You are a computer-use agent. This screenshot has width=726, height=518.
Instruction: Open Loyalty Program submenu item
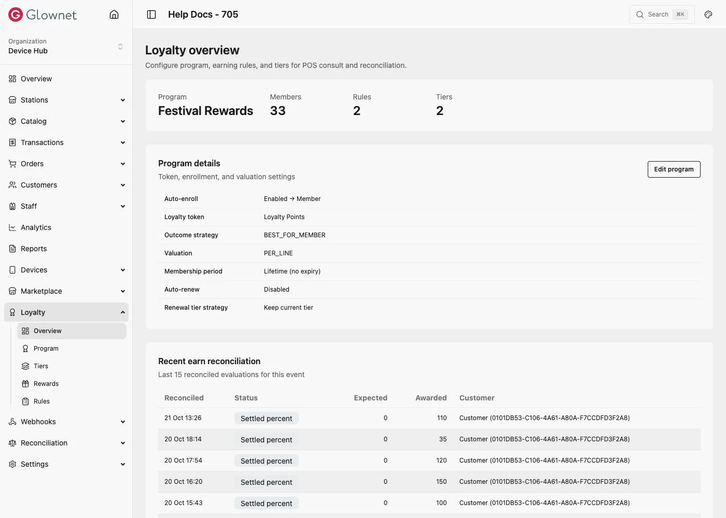click(x=72, y=349)
